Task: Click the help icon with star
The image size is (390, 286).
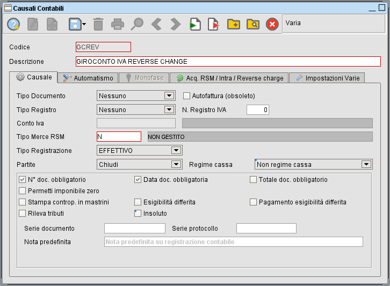Action: pyautogui.click(x=13, y=24)
